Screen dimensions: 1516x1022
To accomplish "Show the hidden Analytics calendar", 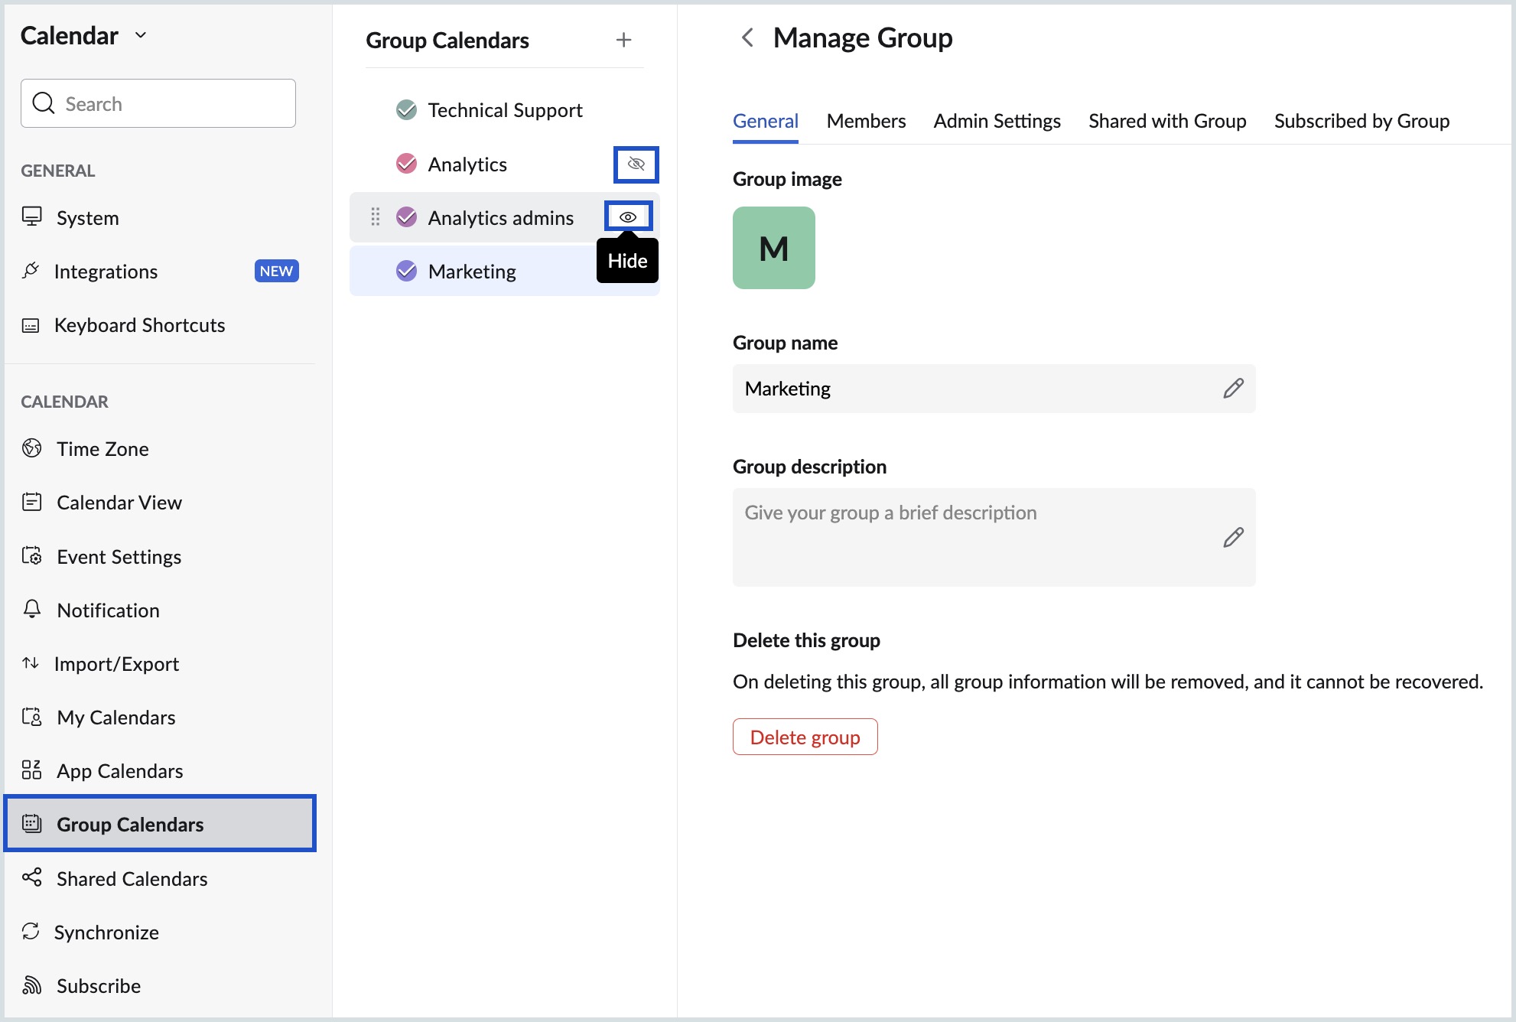I will pyautogui.click(x=636, y=164).
